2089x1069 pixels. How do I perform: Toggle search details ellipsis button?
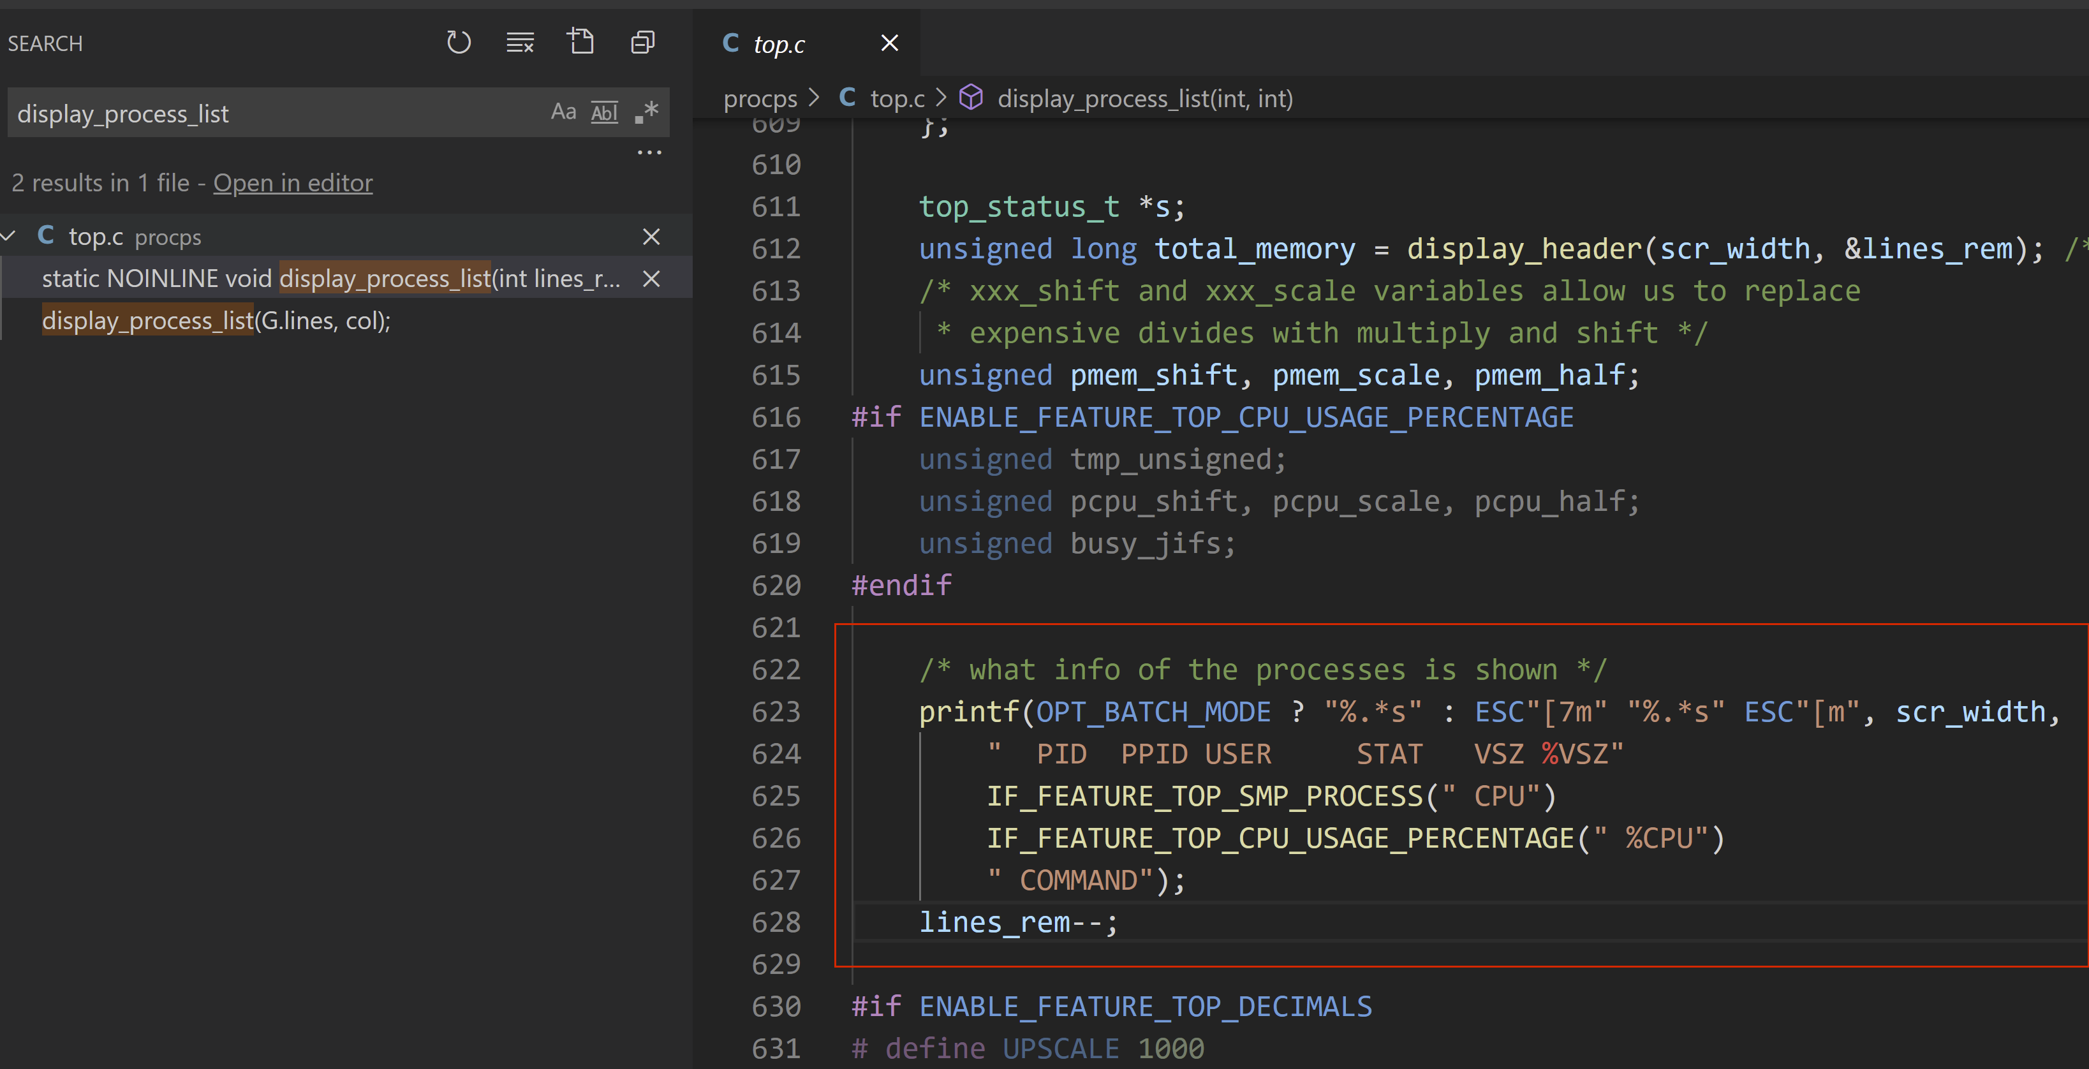tap(649, 152)
